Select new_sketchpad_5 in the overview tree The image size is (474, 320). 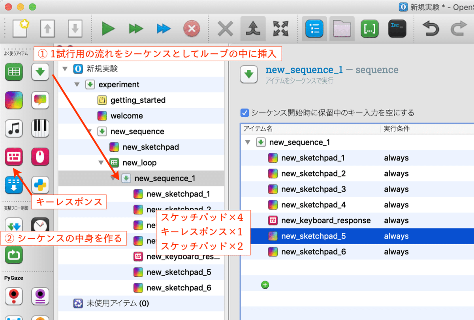point(179,272)
